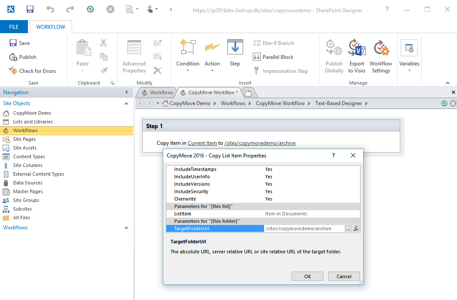Switch to the Workflows document tab
The image size is (457, 300).
(x=157, y=92)
